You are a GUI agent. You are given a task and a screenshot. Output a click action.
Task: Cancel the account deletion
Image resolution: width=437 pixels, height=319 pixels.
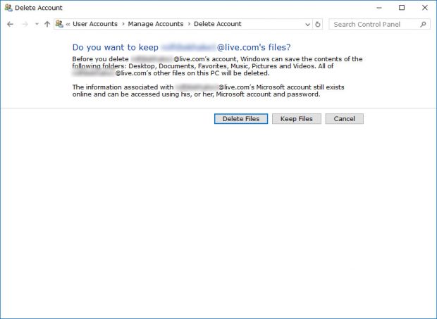coord(344,119)
